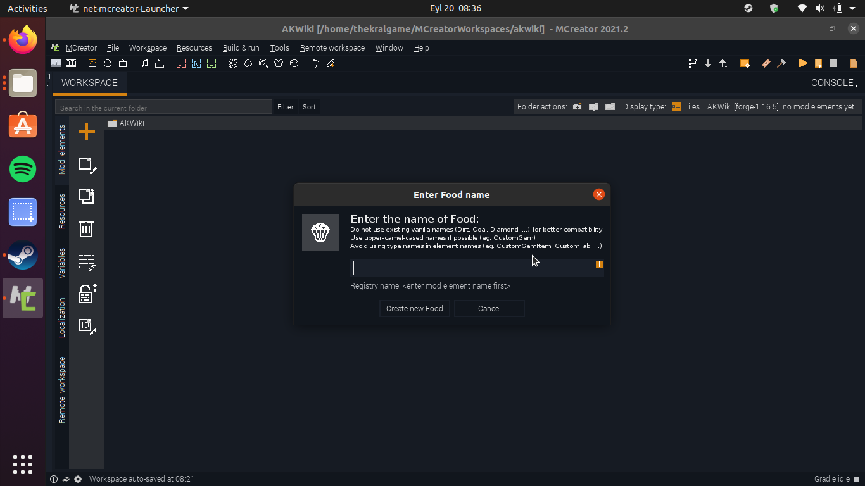Click the gray stop square toolbar icon
The image size is (865, 486).
(x=833, y=63)
